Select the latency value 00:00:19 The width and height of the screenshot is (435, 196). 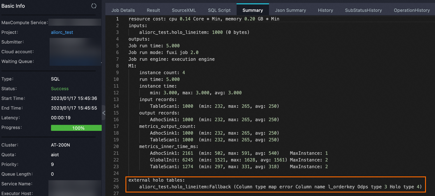click(61, 118)
